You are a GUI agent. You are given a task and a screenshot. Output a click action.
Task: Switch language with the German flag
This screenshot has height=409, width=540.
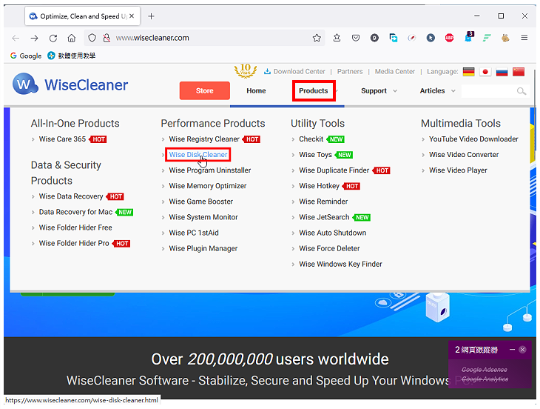tap(468, 71)
